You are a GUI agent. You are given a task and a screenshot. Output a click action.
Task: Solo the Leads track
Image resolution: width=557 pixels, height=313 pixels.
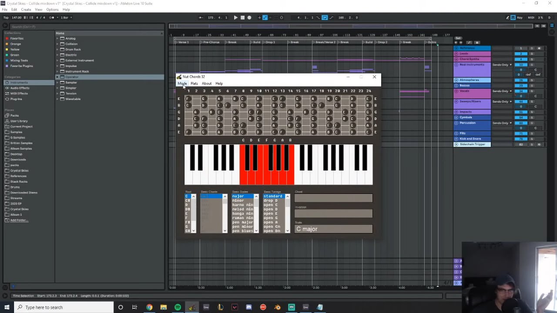coord(531,53)
